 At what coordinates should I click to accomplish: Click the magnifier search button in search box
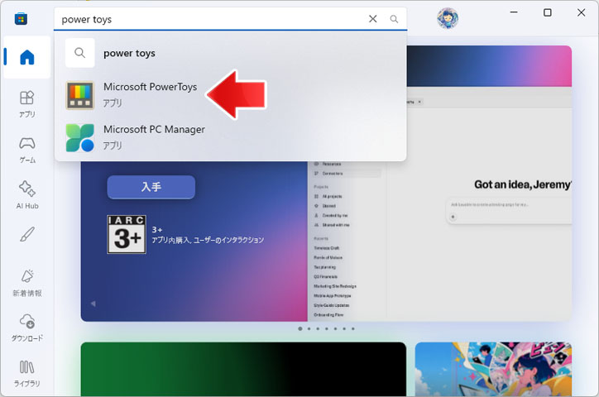point(394,19)
